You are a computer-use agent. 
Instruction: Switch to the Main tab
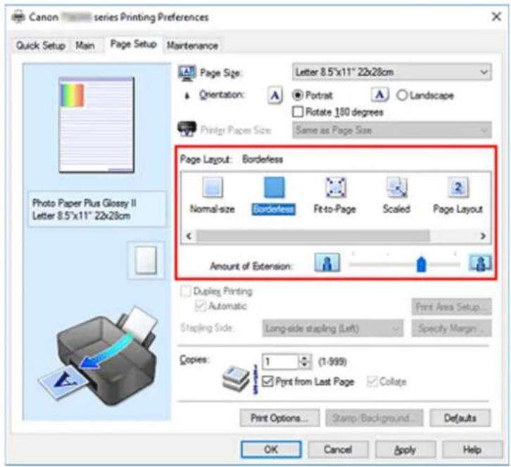coord(85,45)
